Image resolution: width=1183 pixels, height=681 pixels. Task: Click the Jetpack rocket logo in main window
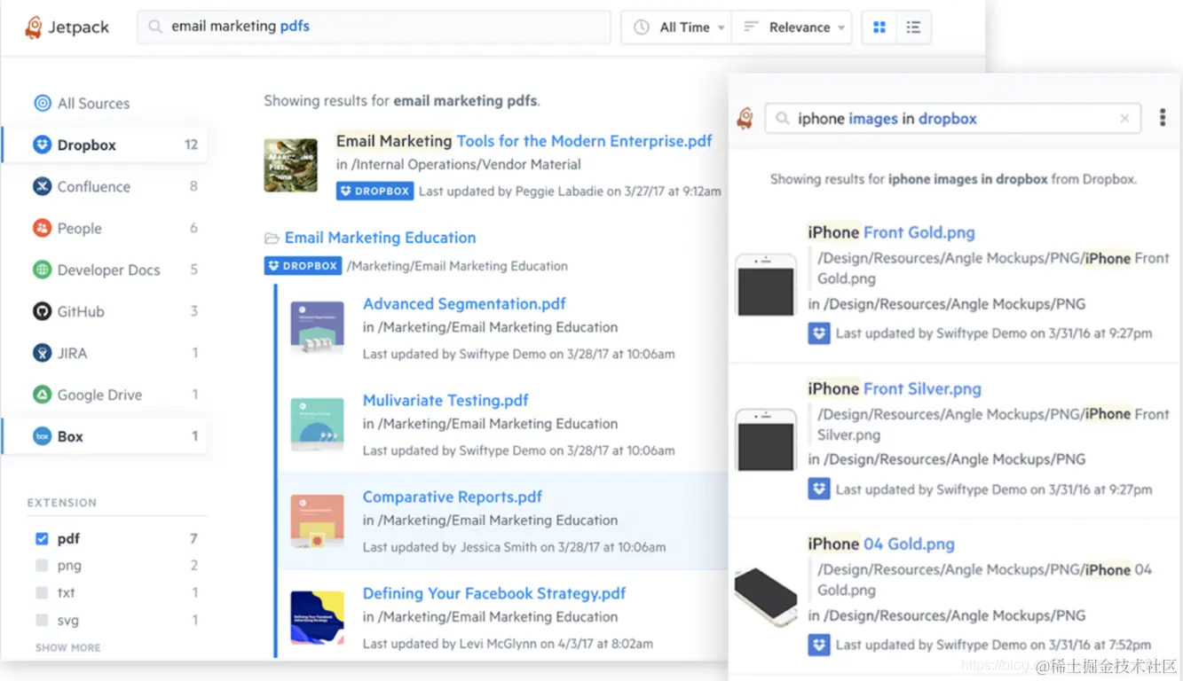point(34,27)
